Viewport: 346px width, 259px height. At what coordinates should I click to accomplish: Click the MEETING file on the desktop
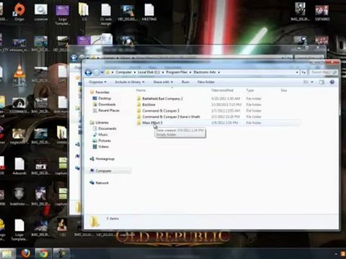coord(149,12)
